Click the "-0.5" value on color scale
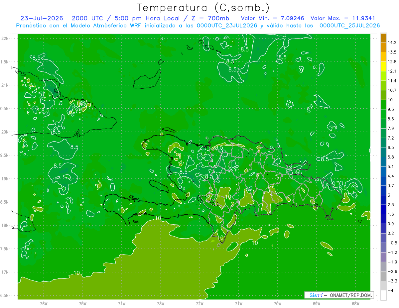Image resolution: width=399 pixels, height=308 pixels. tap(392, 243)
